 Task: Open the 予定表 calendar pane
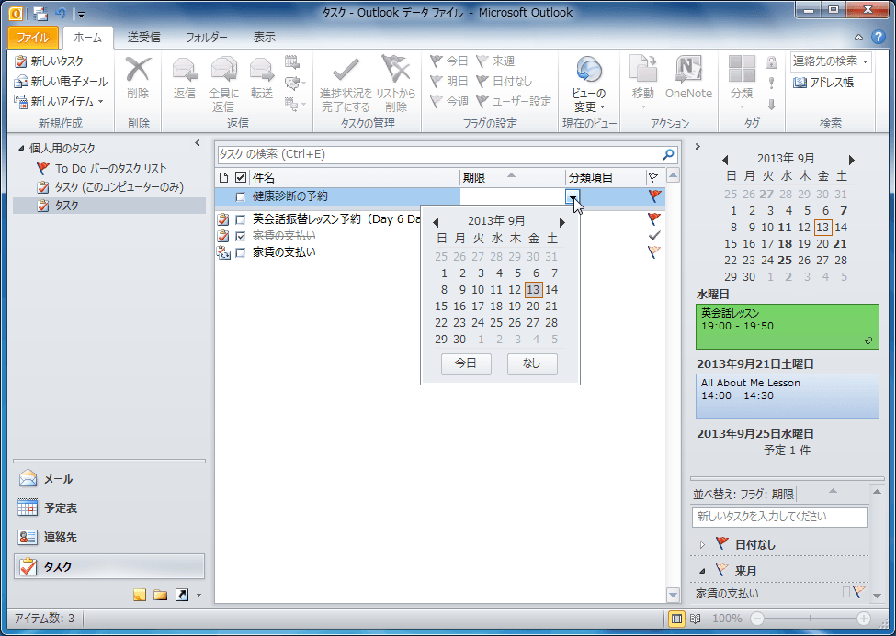pyautogui.click(x=108, y=508)
